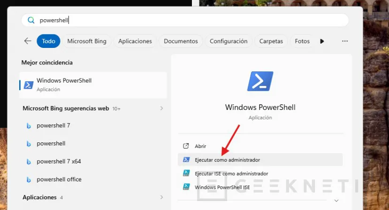Click the Microsoft Bing sugerencias web heading
The height and width of the screenshot is (210, 389).
pos(66,109)
